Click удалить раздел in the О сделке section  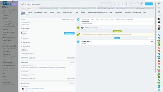[71, 58]
